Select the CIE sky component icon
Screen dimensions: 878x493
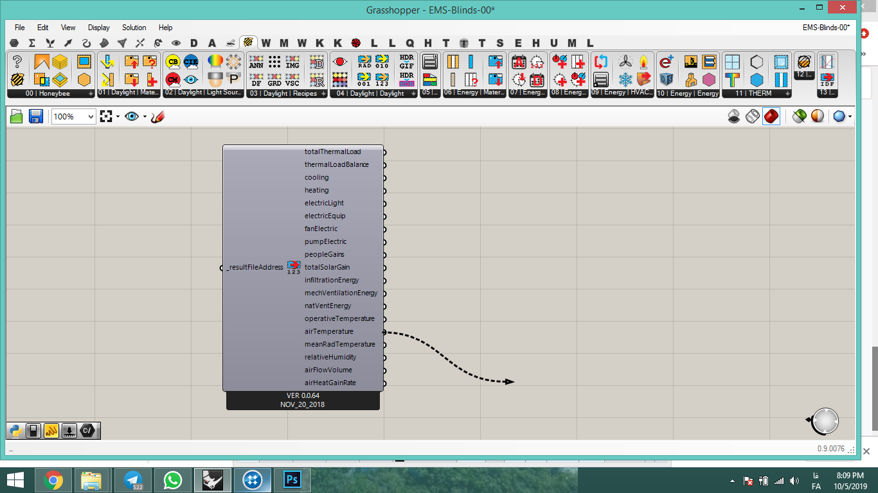tap(191, 62)
